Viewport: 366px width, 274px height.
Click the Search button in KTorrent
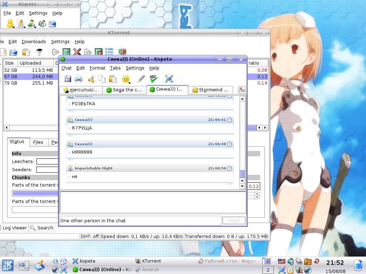tap(41, 228)
